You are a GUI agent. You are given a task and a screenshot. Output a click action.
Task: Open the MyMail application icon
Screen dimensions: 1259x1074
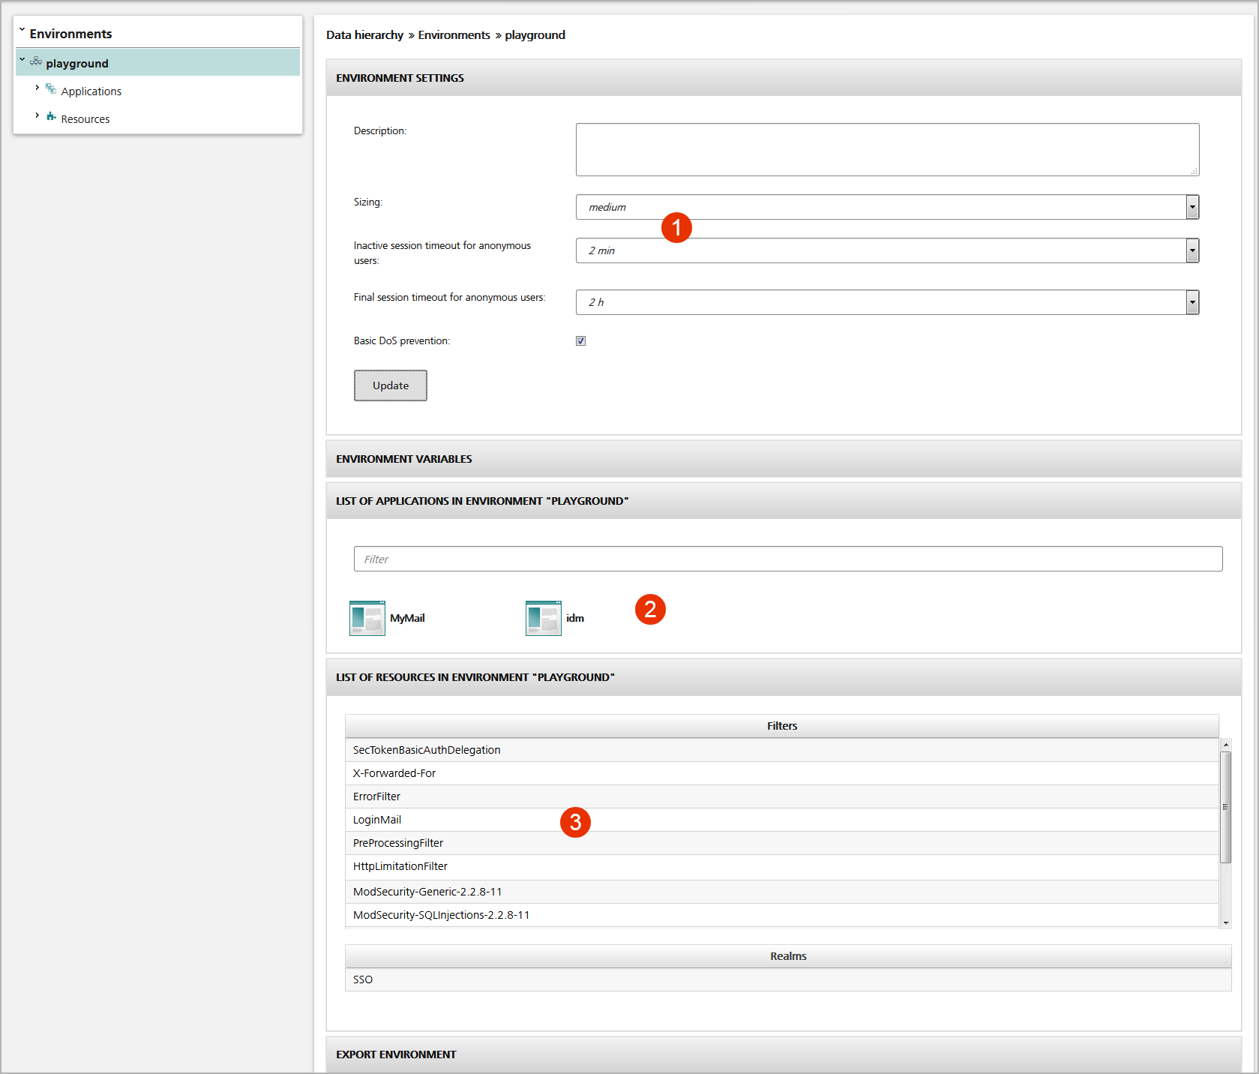367,618
